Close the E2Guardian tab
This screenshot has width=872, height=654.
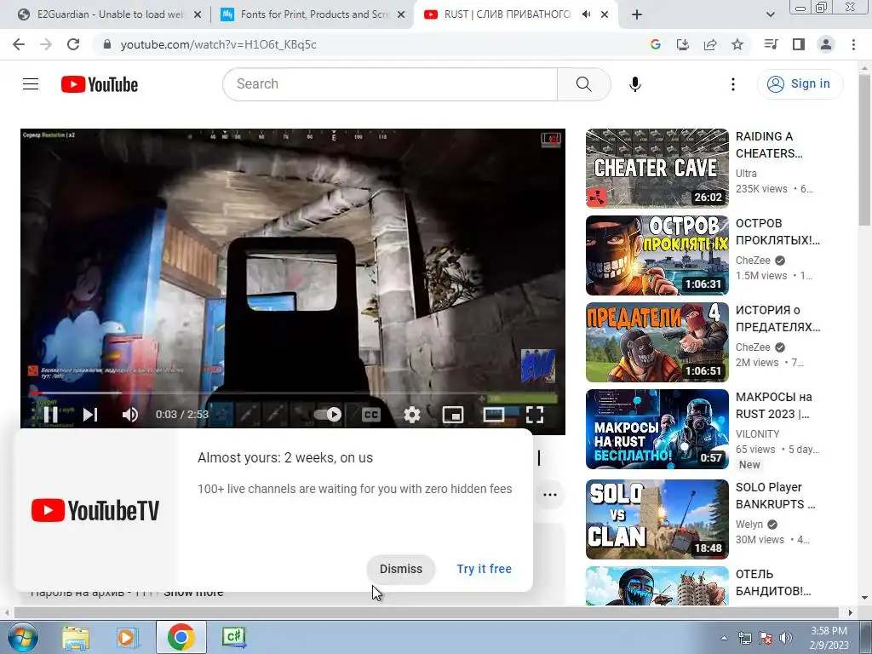197,15
